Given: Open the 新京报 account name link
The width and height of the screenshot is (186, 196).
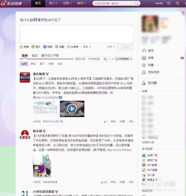Looking at the screenshot, I should click(x=38, y=131).
